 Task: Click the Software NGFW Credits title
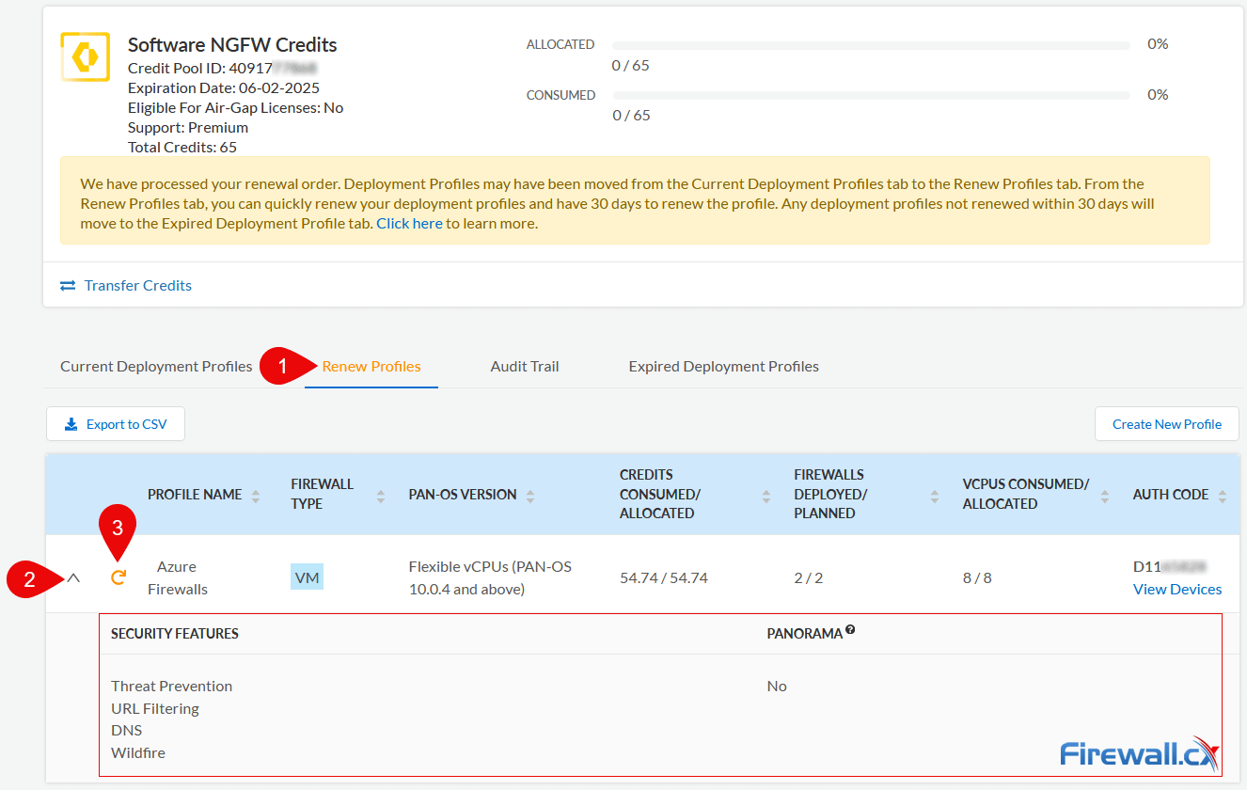click(232, 45)
